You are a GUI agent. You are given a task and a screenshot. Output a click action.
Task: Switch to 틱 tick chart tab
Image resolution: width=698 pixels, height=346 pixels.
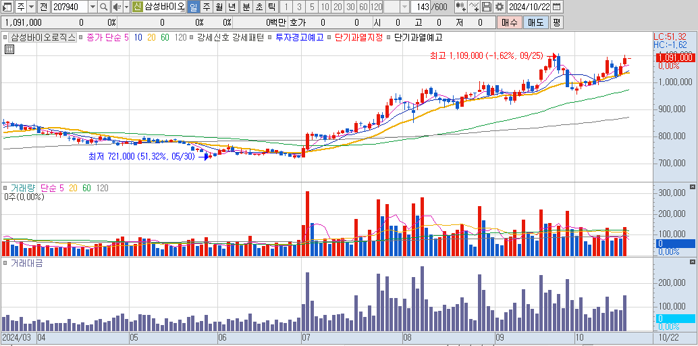pyautogui.click(x=271, y=7)
